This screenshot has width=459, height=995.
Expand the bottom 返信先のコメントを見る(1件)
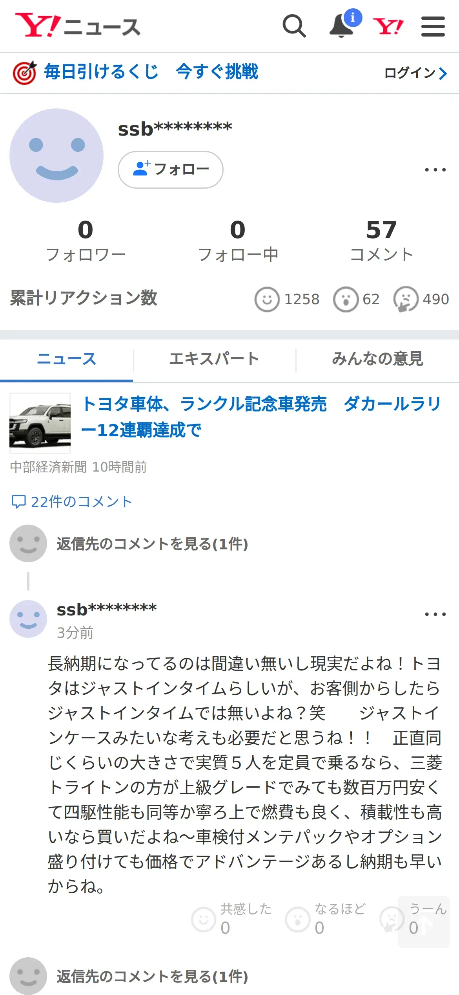[x=152, y=977]
